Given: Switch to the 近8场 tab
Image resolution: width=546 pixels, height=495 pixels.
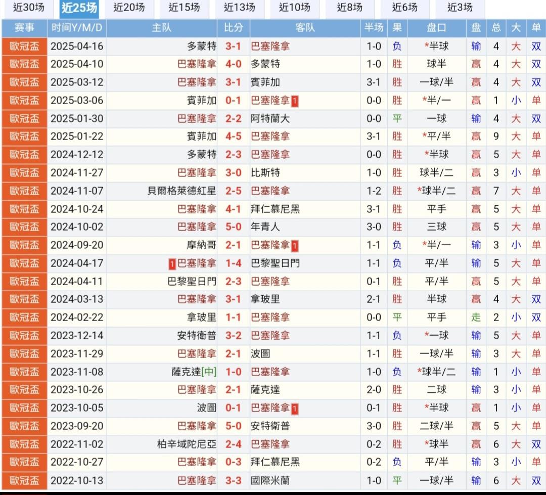Looking at the screenshot, I should click(350, 8).
